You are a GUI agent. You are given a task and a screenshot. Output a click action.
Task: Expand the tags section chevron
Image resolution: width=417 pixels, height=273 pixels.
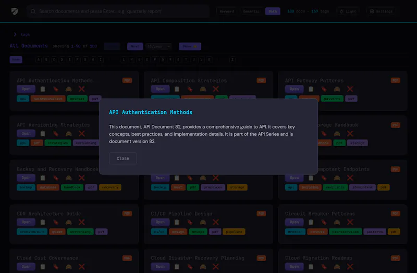15,34
